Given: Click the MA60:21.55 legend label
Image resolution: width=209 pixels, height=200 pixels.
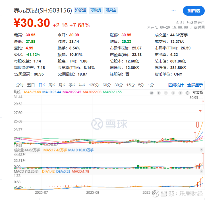Looking at the screenshot, I should pos(112,92).
